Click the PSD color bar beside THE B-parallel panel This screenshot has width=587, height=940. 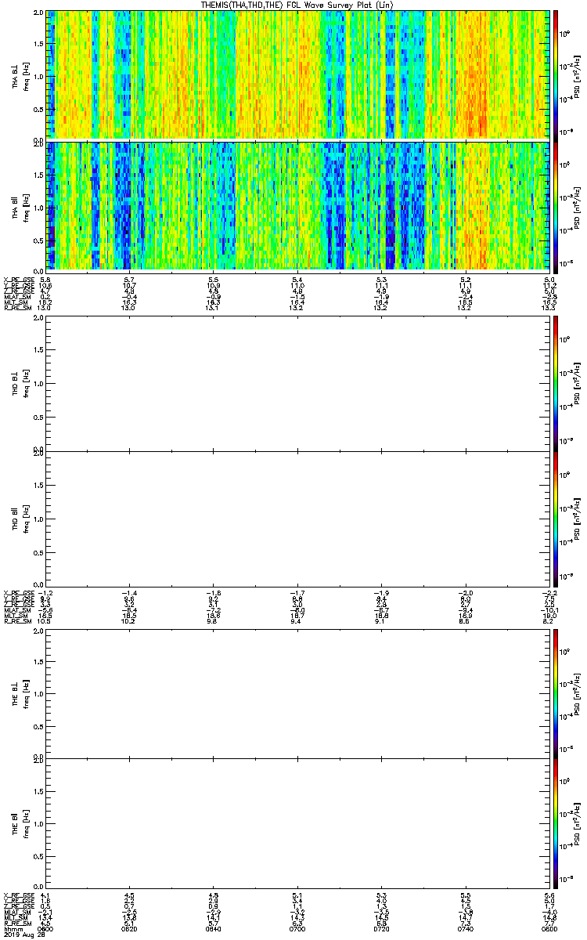pos(556,824)
